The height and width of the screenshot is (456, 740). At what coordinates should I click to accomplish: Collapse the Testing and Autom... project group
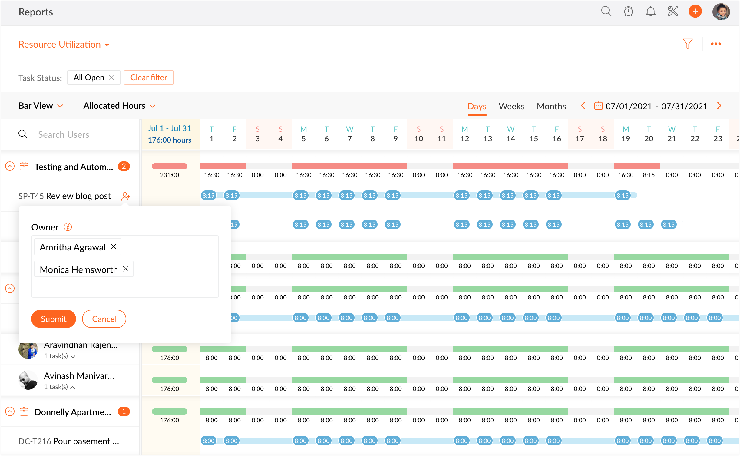click(x=10, y=167)
